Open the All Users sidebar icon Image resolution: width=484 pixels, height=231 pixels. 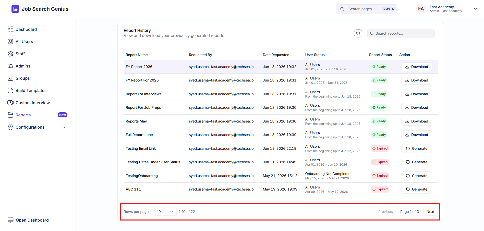tap(10, 42)
